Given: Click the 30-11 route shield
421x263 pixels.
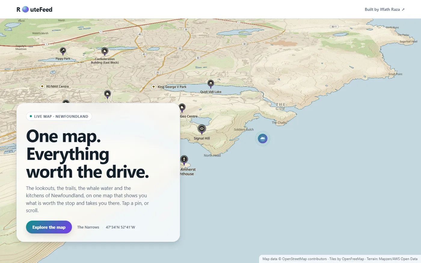Looking at the screenshot, I should coord(334,27).
